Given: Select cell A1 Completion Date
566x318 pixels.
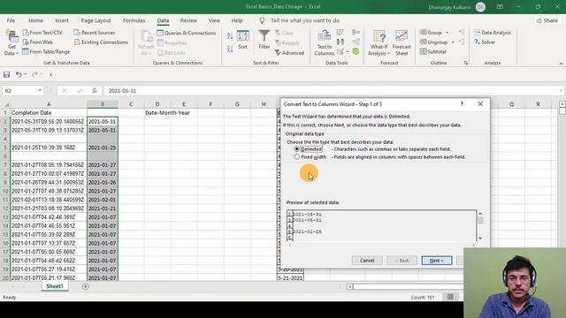Looking at the screenshot, I should [x=49, y=113].
